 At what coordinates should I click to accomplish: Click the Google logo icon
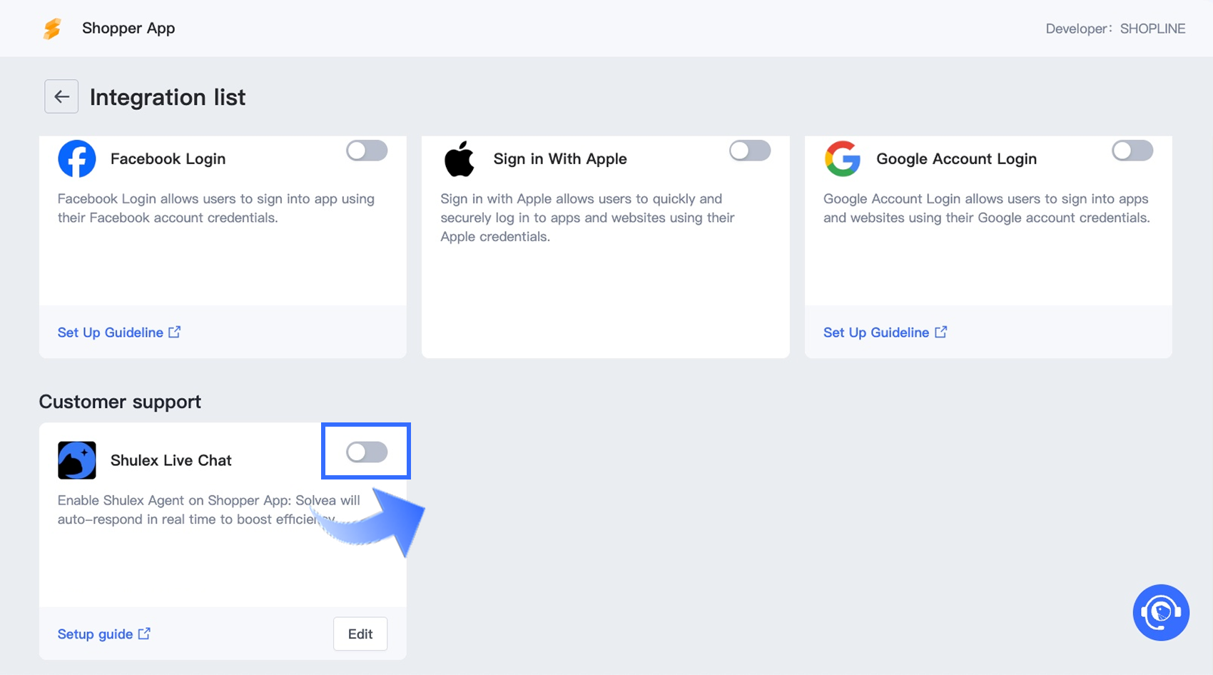[x=843, y=158]
